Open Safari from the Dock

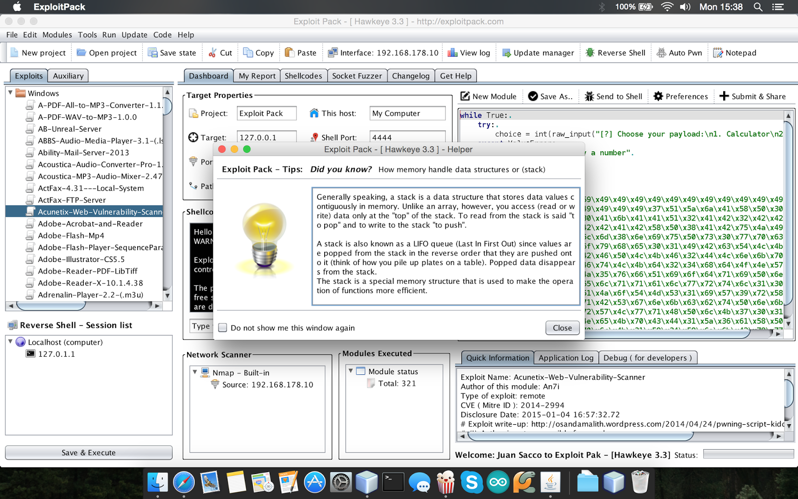(x=184, y=482)
